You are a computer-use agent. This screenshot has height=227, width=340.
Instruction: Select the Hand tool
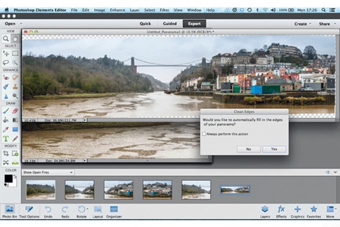15,38
